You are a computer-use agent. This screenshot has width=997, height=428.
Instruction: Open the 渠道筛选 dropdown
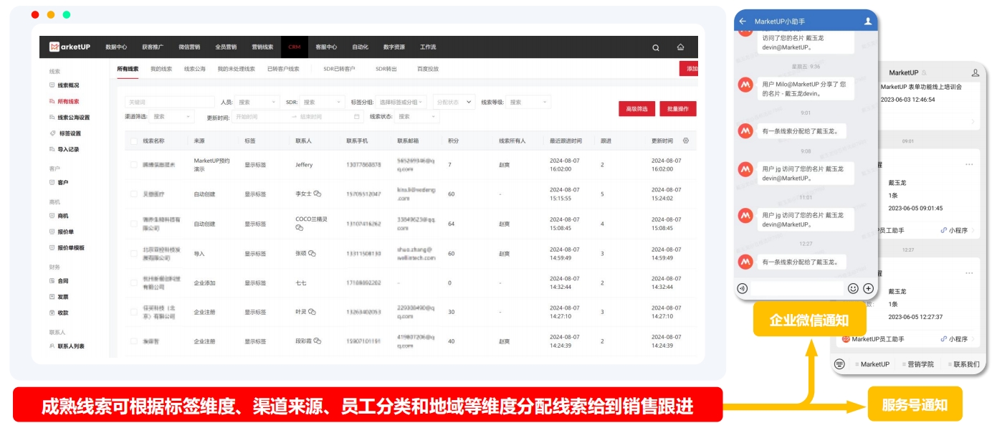(171, 117)
